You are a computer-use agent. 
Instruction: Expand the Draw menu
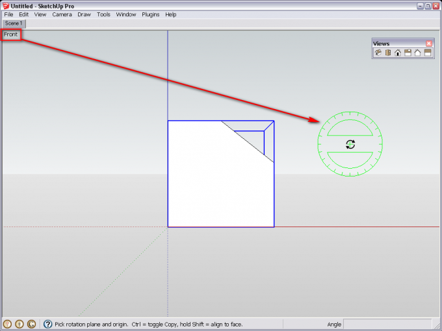(84, 14)
